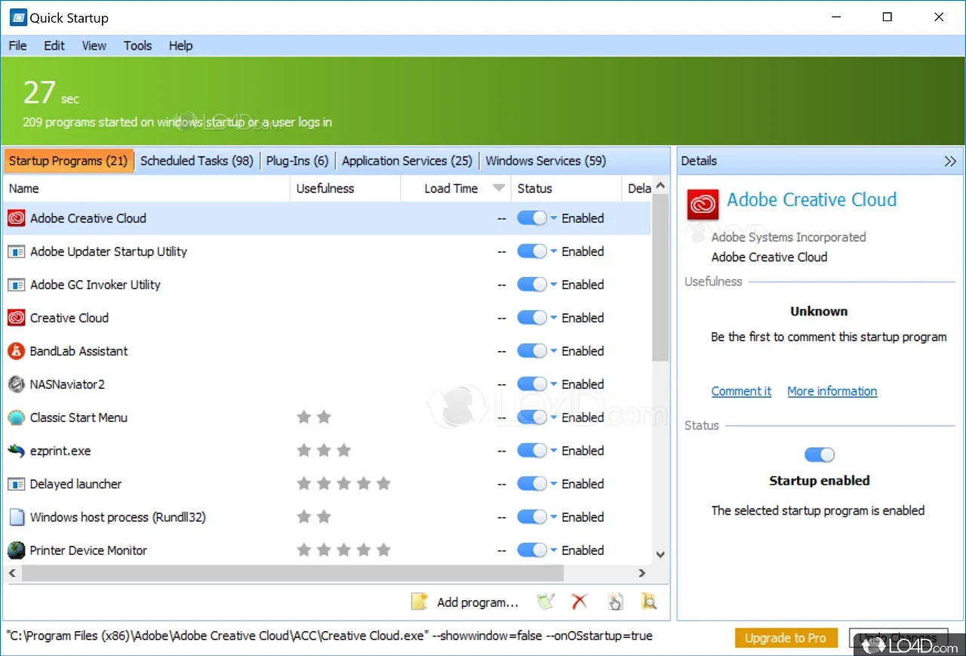966x656 pixels.
Task: Collapse the Details panel with its chevron
Action: coord(950,161)
